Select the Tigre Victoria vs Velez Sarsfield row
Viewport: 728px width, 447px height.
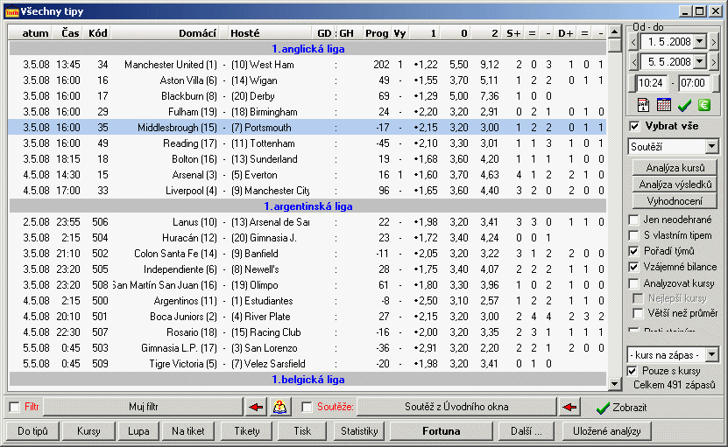[307, 364]
